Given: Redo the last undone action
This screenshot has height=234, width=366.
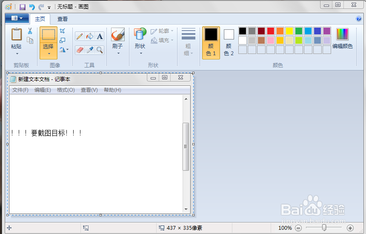Looking at the screenshot, I should click(x=41, y=7).
